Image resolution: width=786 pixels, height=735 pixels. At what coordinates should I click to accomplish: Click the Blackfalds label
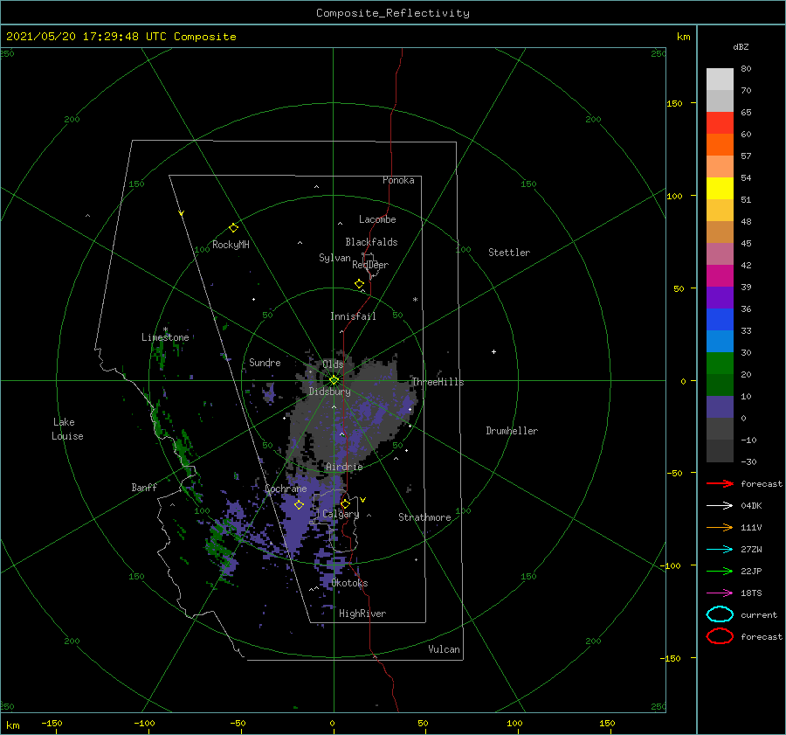click(x=371, y=242)
